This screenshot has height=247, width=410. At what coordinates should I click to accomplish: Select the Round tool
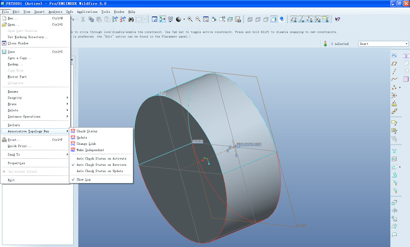coord(394,183)
